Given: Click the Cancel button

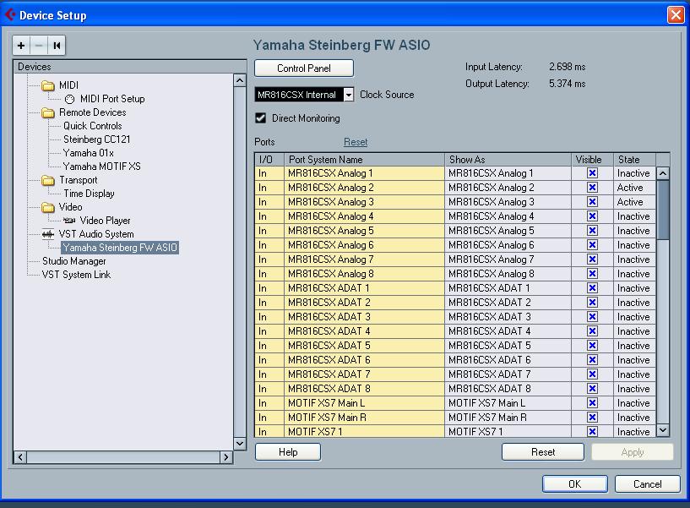Looking at the screenshot, I should point(647,484).
